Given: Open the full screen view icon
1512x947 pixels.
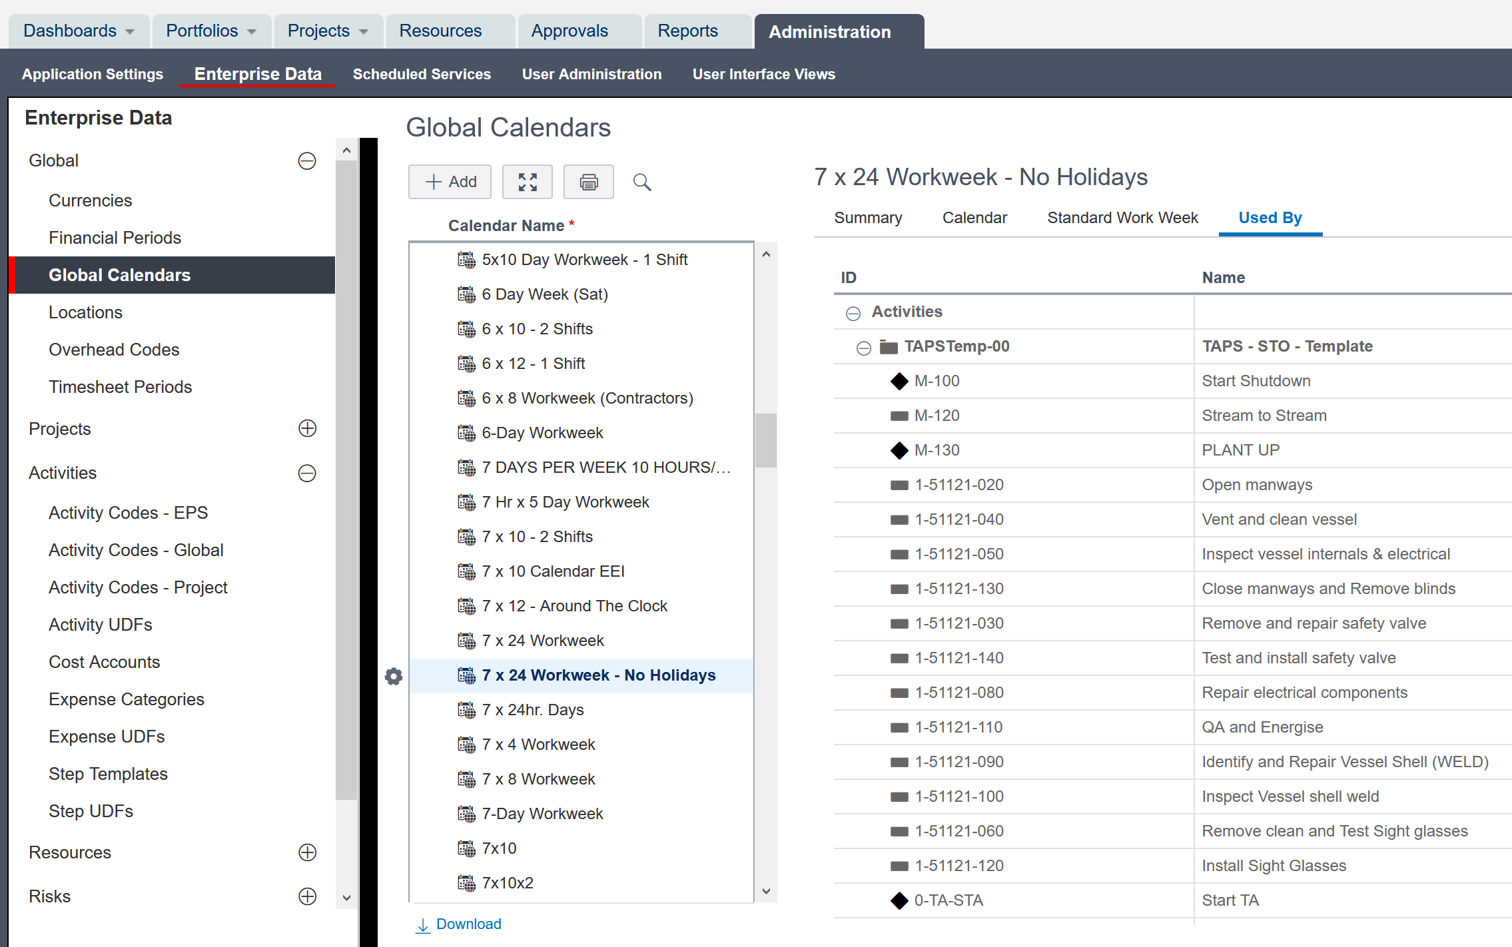Looking at the screenshot, I should 528,181.
